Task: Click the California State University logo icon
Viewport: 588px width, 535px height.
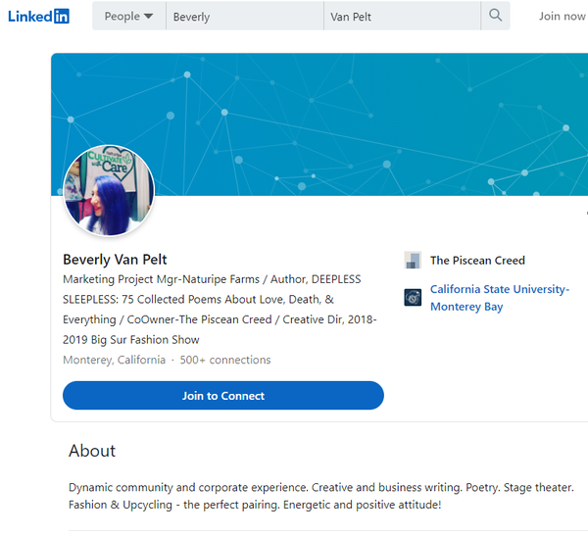Action: point(413,298)
